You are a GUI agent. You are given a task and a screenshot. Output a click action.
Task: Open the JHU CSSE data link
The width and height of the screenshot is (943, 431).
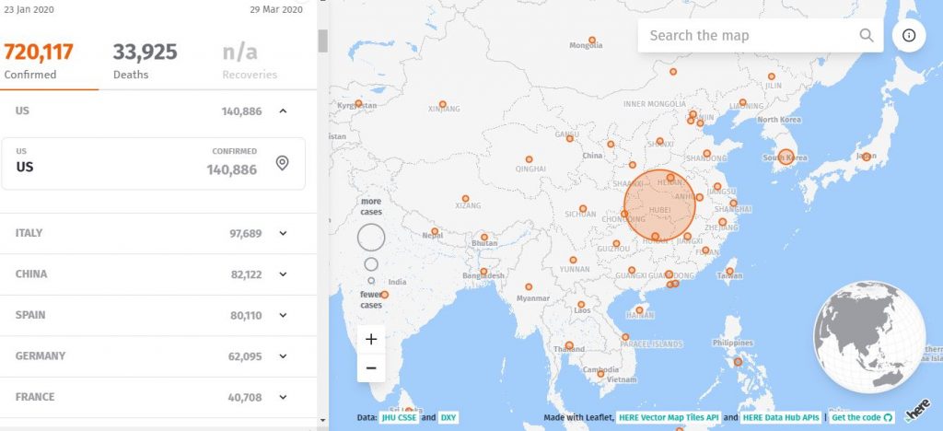[398, 417]
